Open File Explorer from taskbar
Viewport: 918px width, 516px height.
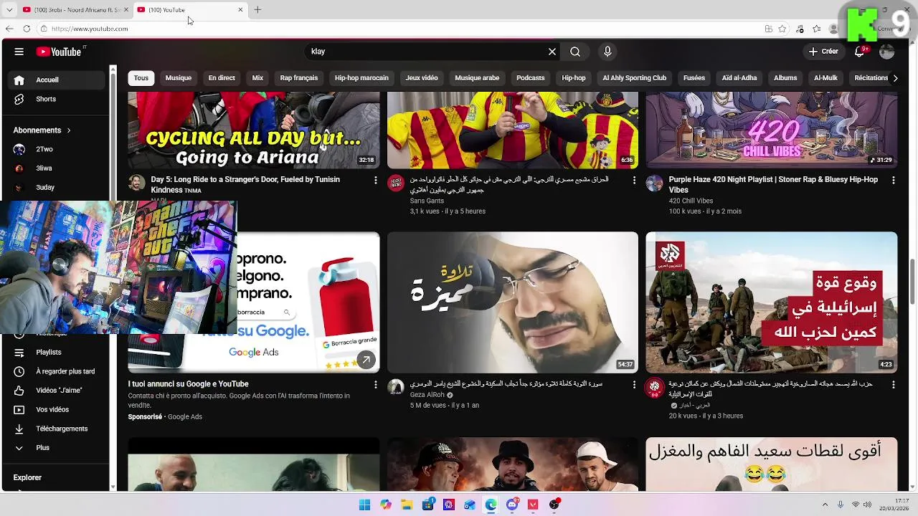coord(407,505)
